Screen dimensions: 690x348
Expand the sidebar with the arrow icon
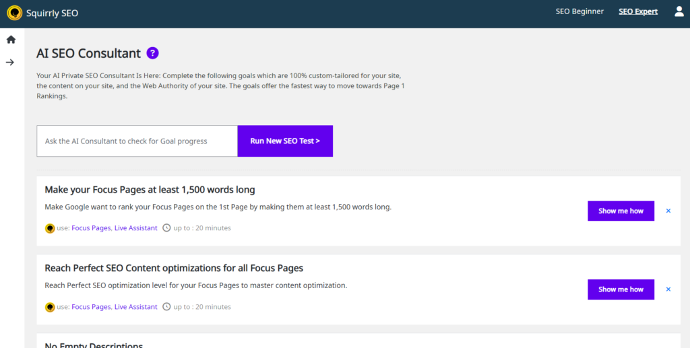10,63
